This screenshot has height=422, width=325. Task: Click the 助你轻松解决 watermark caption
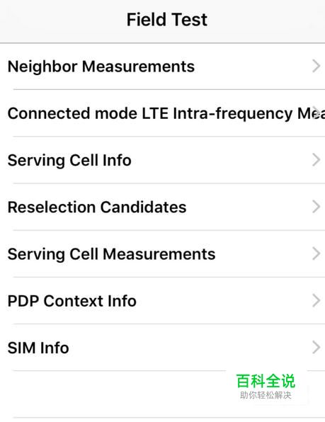click(266, 395)
